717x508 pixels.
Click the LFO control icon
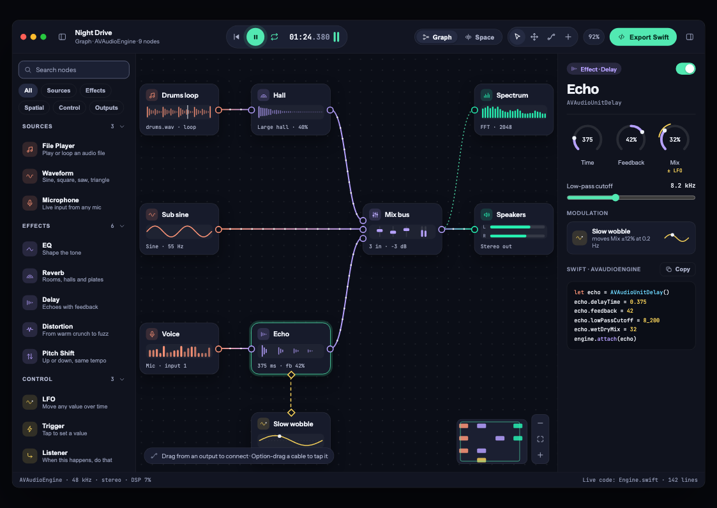[30, 402]
